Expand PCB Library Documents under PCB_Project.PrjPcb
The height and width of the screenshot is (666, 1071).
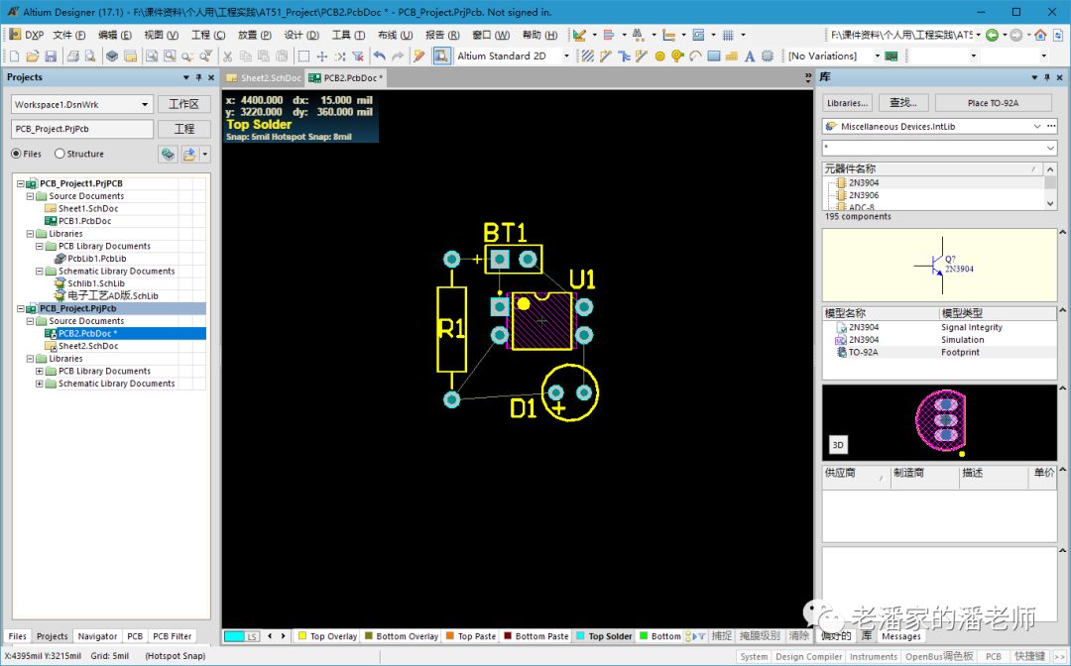(x=40, y=371)
